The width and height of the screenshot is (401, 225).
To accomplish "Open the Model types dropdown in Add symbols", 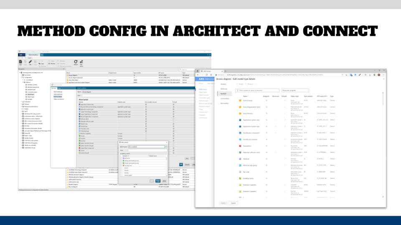I will [x=166, y=147].
